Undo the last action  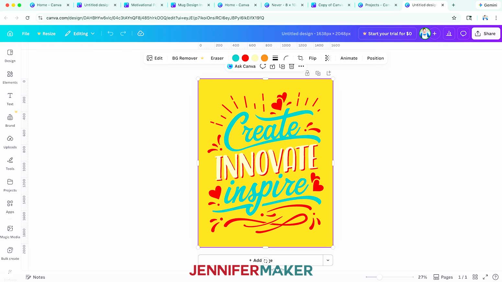(110, 34)
